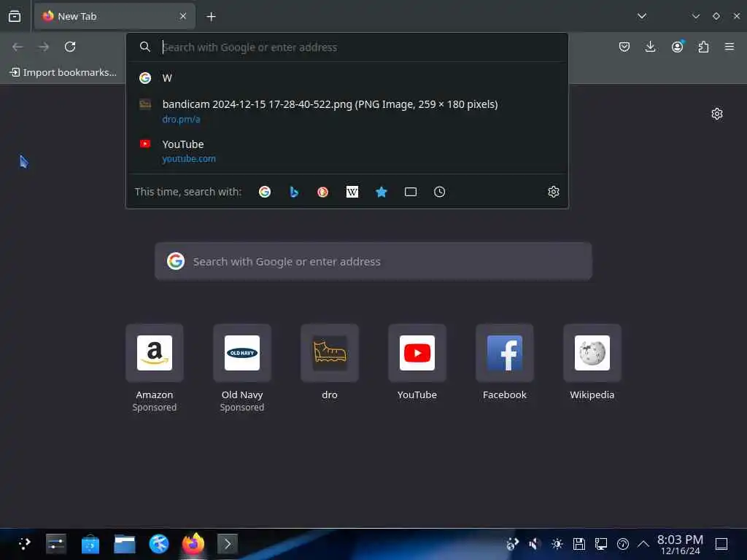Click Firefox icon in taskbar
The height and width of the screenshot is (560, 747).
coord(193,544)
